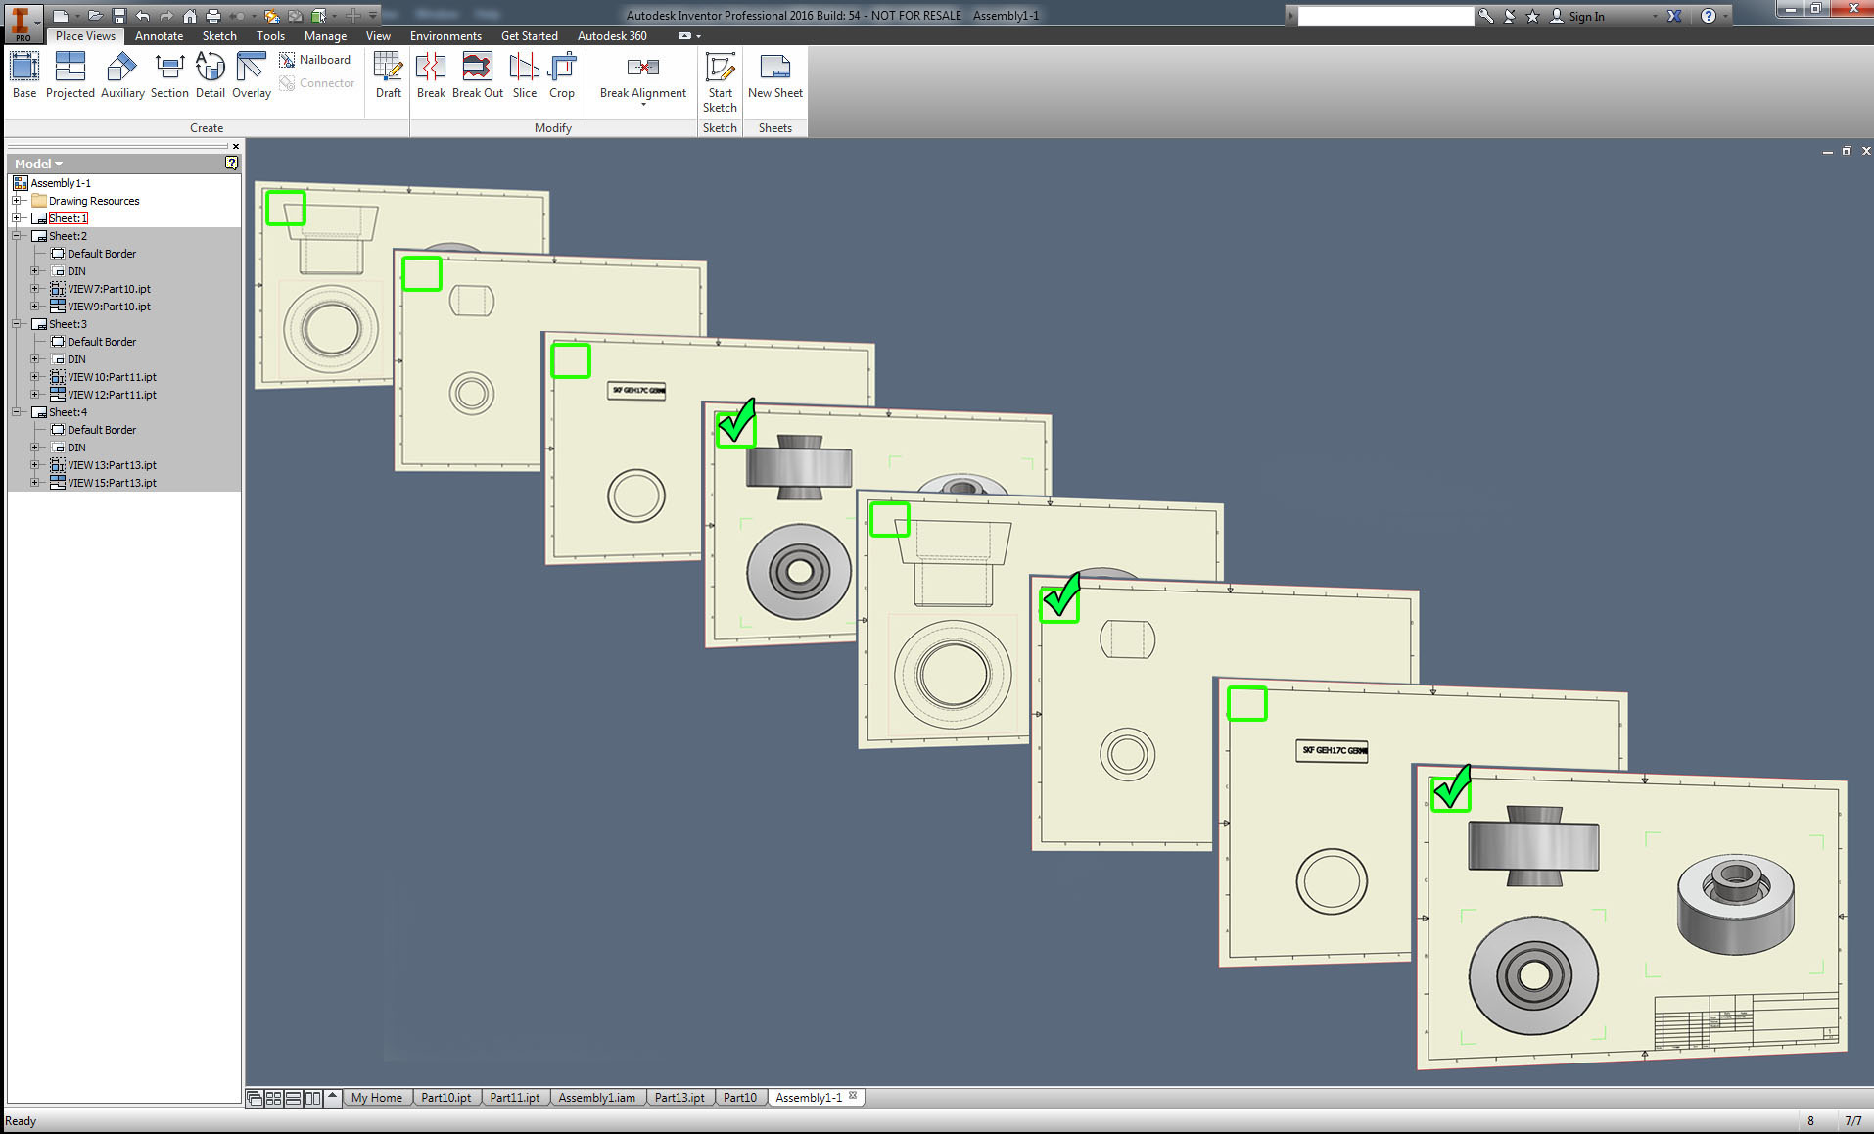Expand the Drawing Resources folder
This screenshot has height=1134, width=1874.
click(17, 200)
